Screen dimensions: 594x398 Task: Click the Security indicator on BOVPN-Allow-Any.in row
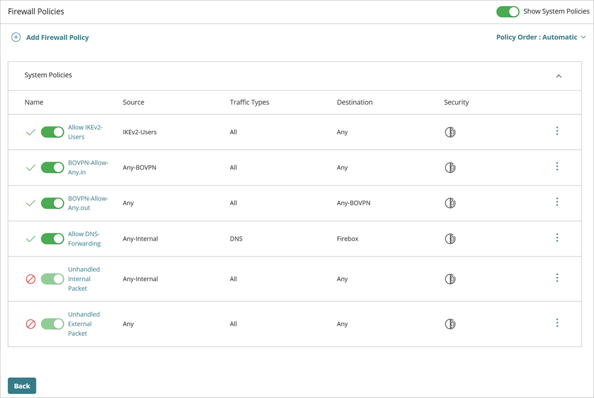point(450,167)
